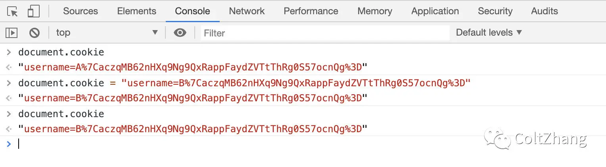Open the top JavaScript context dropdown
The height and width of the screenshot is (167, 606).
(106, 33)
